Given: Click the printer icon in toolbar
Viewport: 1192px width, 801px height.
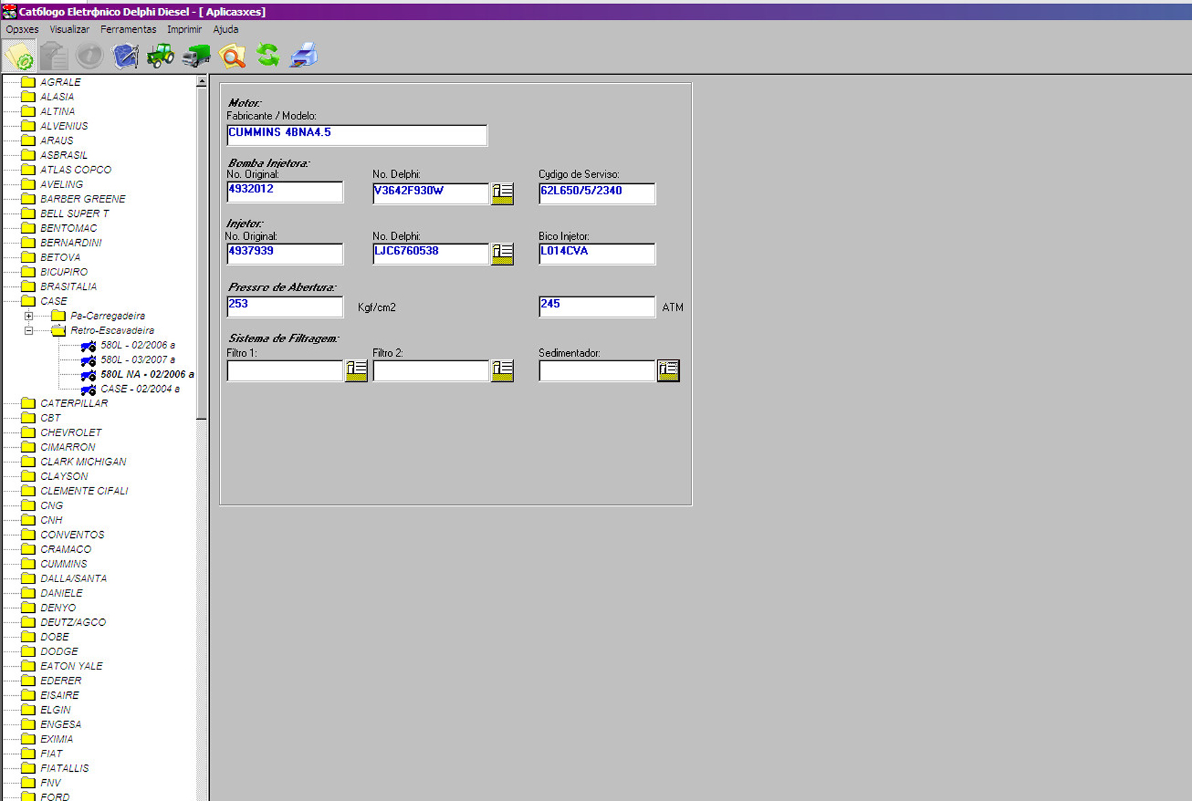Looking at the screenshot, I should tap(303, 56).
